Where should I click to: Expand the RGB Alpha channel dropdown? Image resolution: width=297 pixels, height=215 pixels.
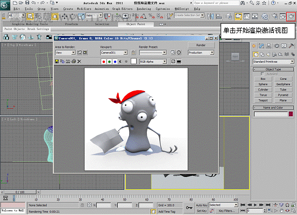pyautogui.click(x=153, y=62)
